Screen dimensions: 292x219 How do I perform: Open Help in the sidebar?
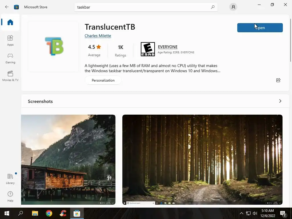(x=10, y=196)
